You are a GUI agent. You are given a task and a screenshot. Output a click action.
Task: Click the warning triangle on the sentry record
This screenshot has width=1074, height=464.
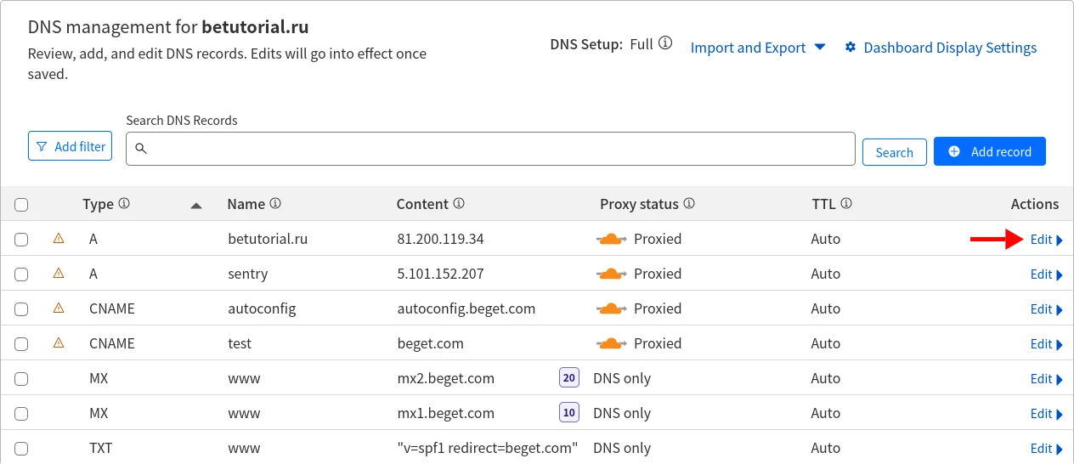(59, 274)
